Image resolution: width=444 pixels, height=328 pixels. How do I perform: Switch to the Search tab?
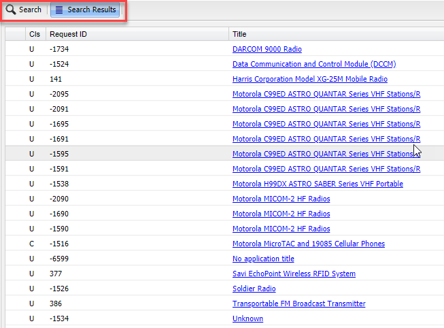click(x=24, y=10)
